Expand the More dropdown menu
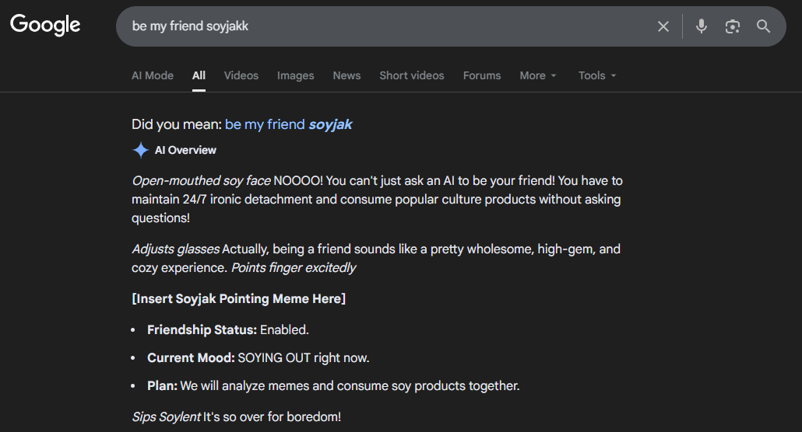 538,75
